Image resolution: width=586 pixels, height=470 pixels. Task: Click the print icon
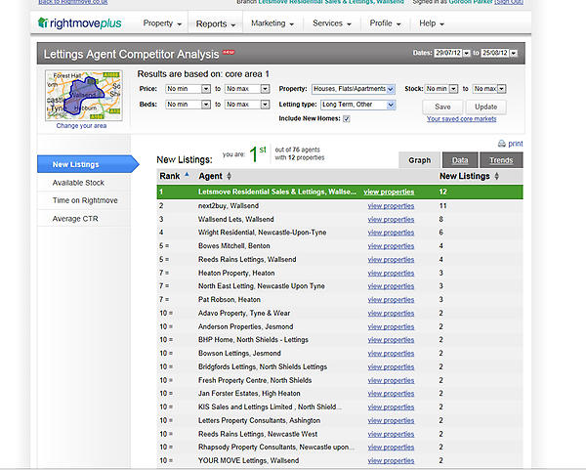click(x=502, y=144)
